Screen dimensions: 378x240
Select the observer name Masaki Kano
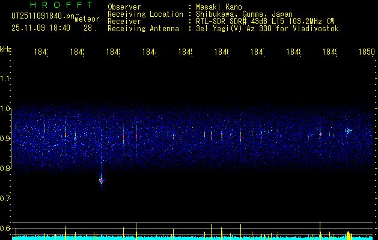(219, 7)
